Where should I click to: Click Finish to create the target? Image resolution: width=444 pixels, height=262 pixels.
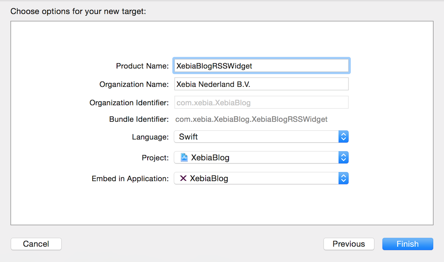coord(408,244)
